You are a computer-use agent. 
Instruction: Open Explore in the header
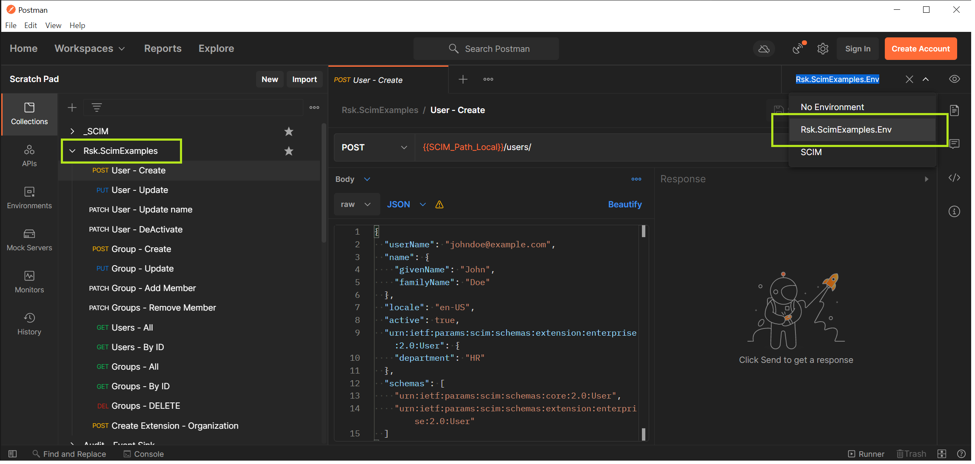(x=216, y=49)
